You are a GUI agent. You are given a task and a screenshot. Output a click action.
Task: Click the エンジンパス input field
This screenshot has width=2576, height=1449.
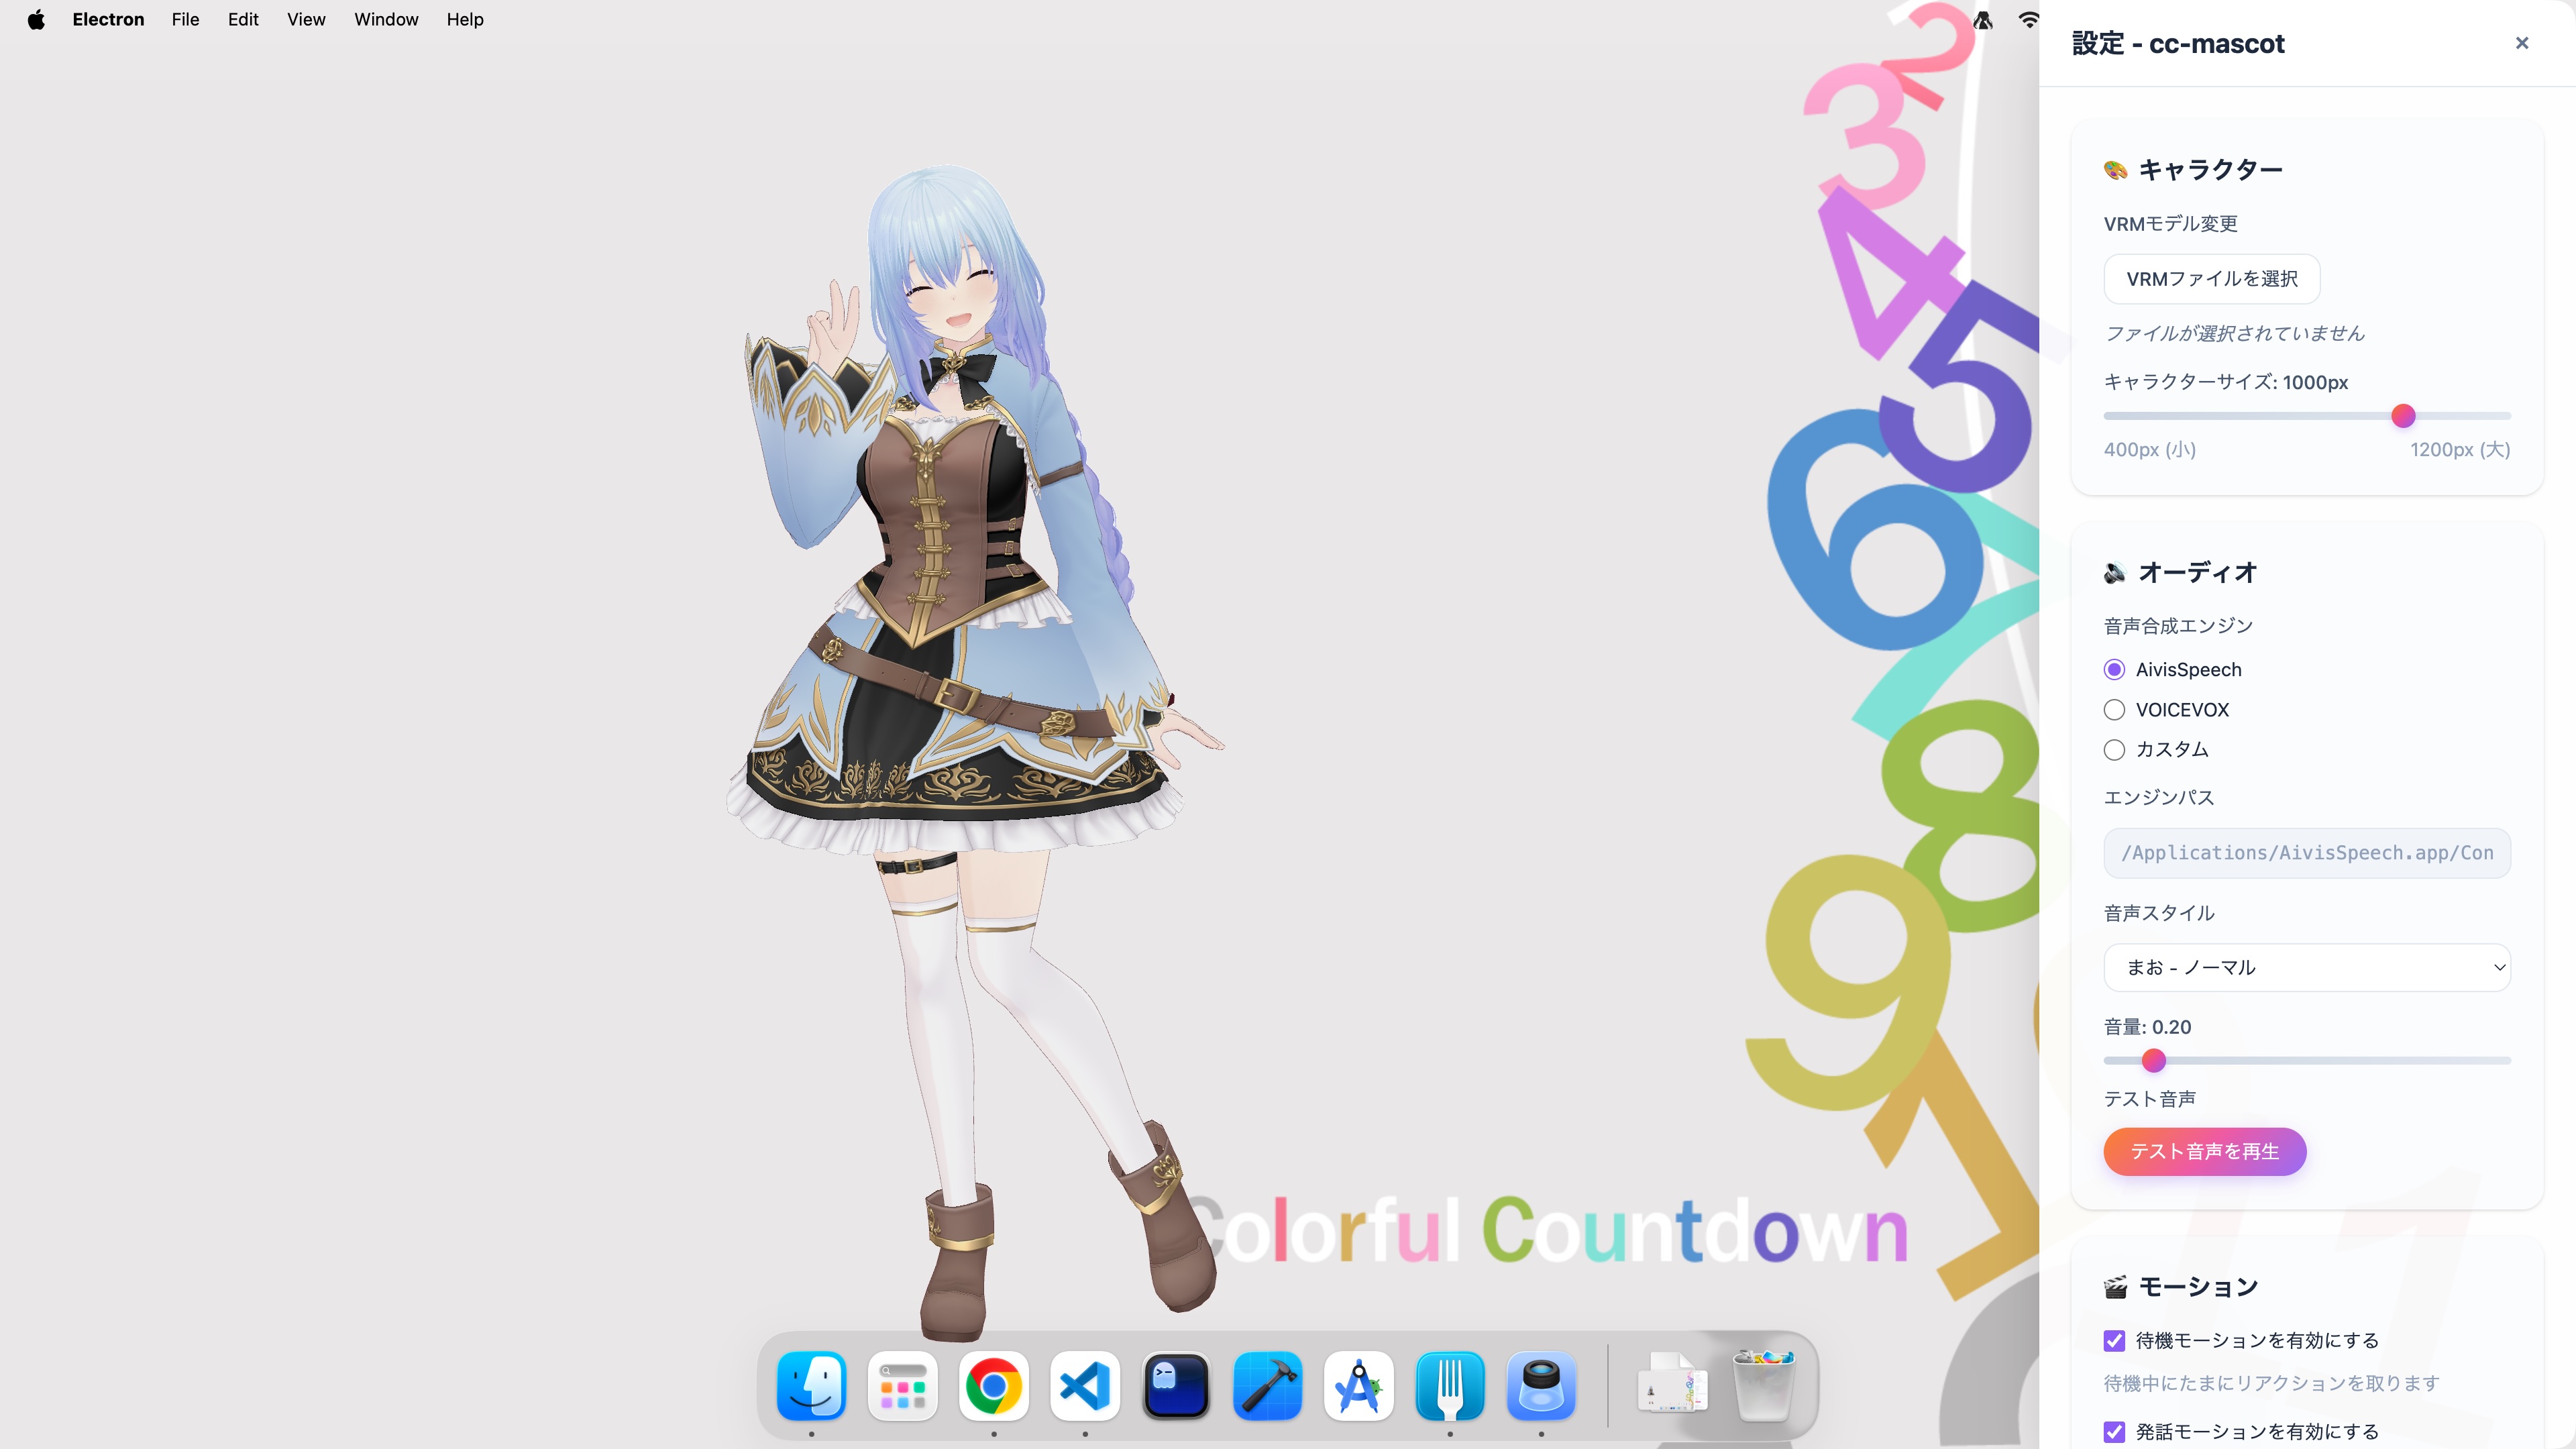2307,853
